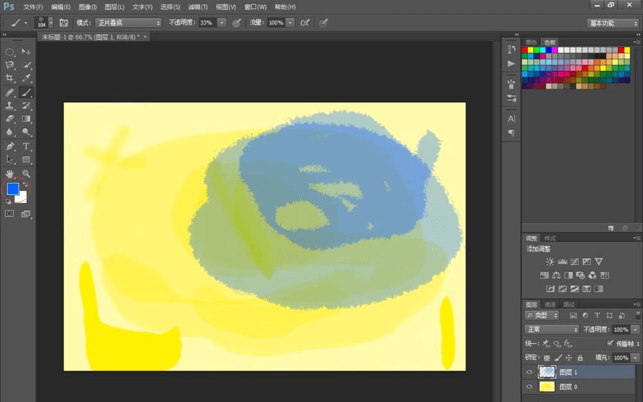Select the 图层 1 layer thumbnail
This screenshot has width=643, height=402.
[547, 372]
